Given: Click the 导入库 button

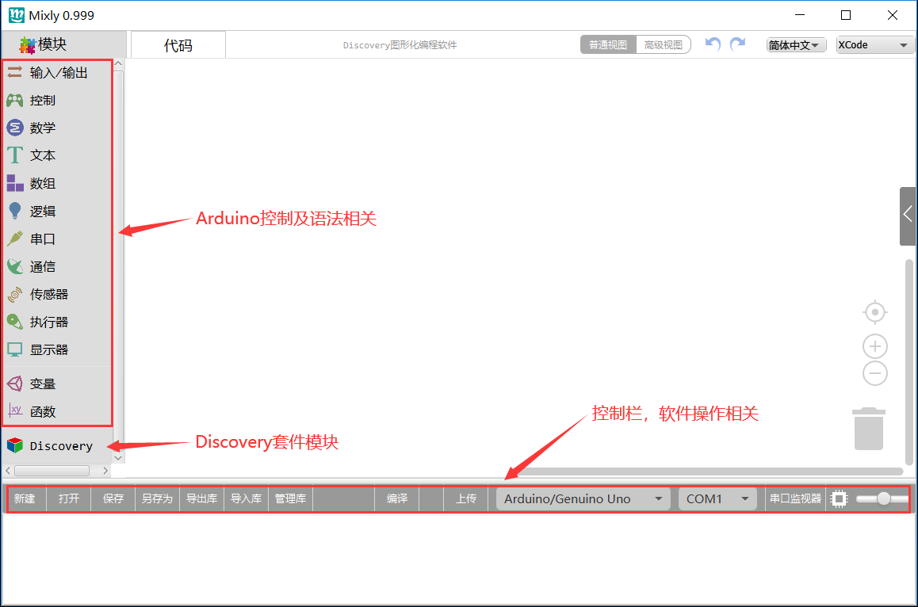Looking at the screenshot, I should coord(247,498).
